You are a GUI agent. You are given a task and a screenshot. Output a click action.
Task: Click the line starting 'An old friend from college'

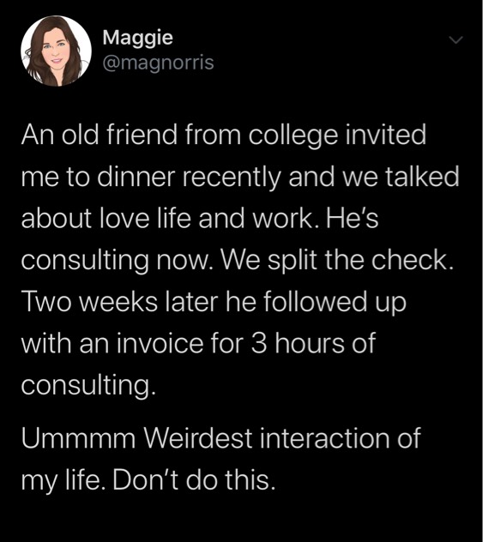224,135
